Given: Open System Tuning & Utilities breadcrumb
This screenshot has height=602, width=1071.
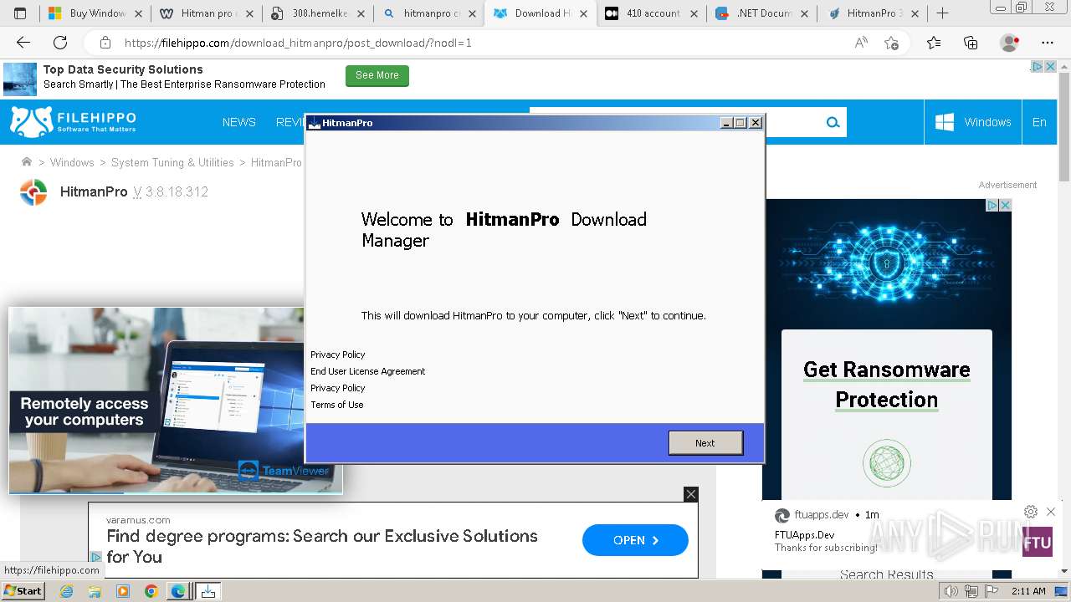Looking at the screenshot, I should tap(172, 162).
